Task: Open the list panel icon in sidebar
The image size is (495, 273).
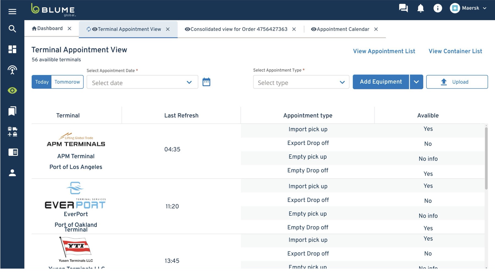Action: [x=13, y=152]
